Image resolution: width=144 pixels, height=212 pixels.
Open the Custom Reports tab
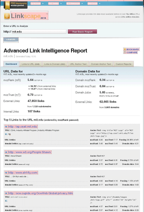tap(123, 64)
